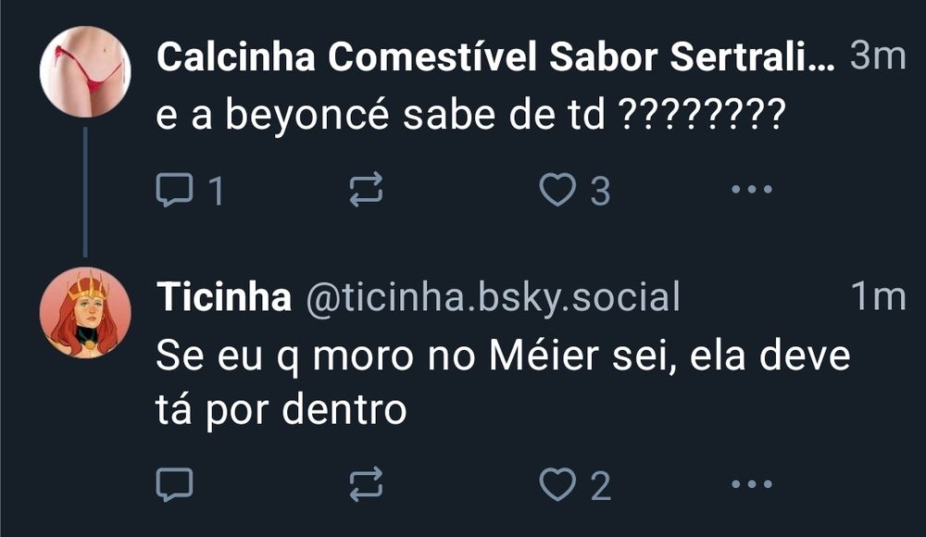Screen dimensions: 926x537
Task: Open Calcinha Comestível's profile avatar
Action: (x=85, y=71)
